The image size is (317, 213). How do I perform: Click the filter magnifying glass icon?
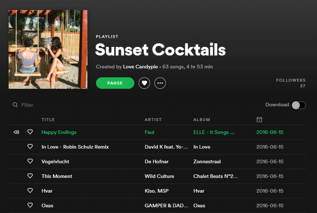15,105
